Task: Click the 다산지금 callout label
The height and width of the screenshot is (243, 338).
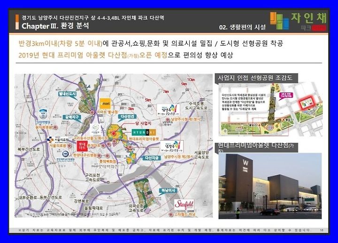Action: [152, 158]
